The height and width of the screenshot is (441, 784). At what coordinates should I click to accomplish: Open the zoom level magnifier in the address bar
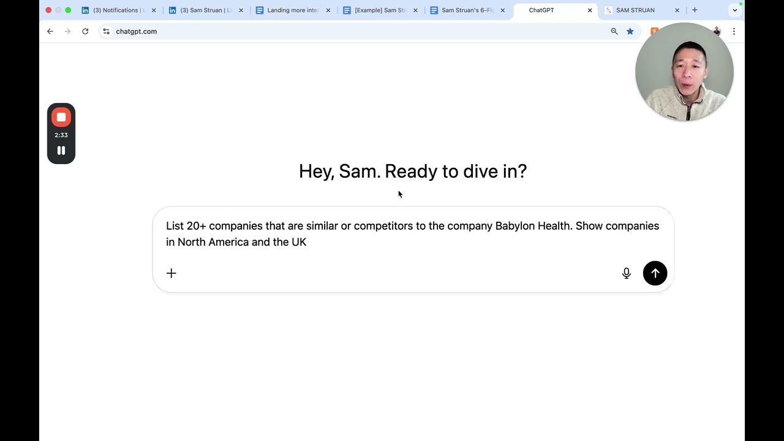point(614,31)
